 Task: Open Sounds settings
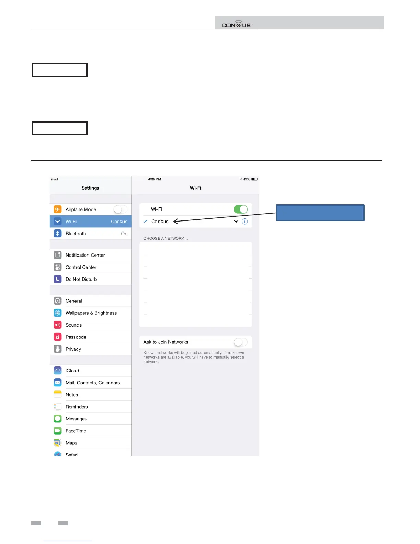click(91, 325)
